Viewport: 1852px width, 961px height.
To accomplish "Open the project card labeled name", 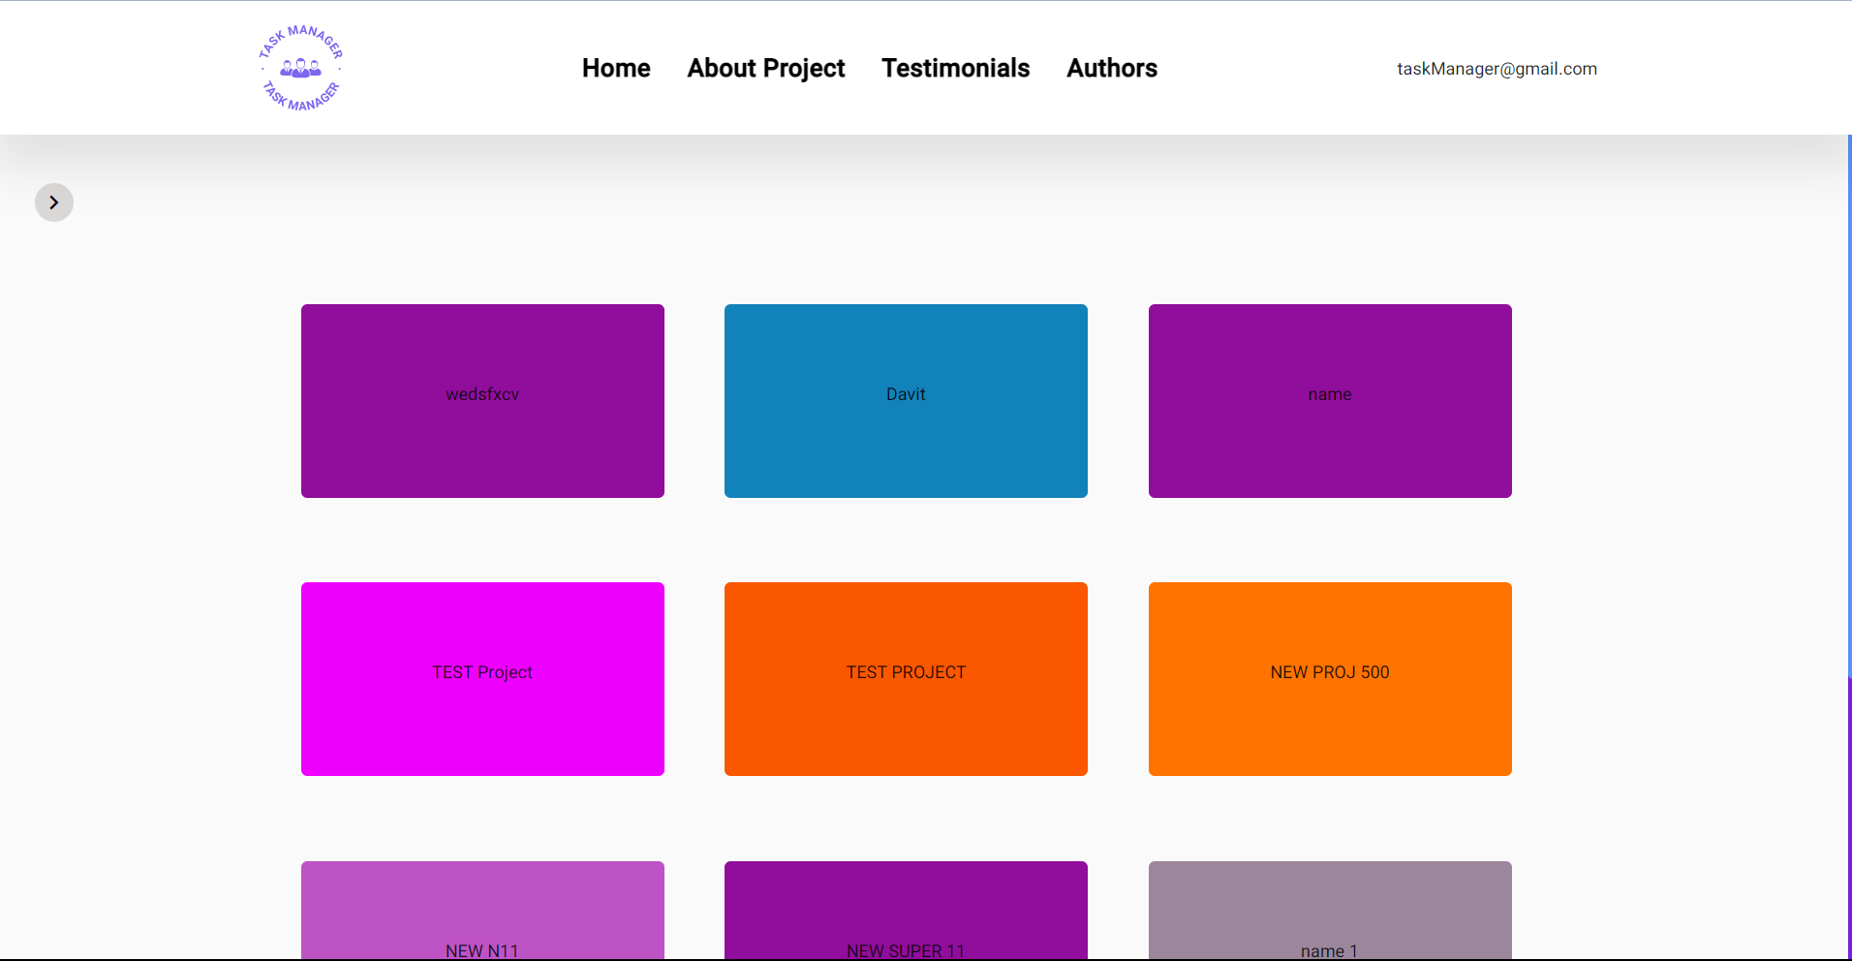I will (1329, 400).
